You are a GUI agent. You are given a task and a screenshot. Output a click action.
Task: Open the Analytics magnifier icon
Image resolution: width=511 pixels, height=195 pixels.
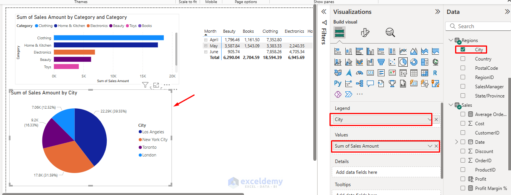pyautogui.click(x=390, y=32)
